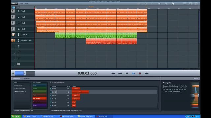The image size is (211, 118).
Task: Select the green Drums instrument category
Action: click(x=40, y=88)
